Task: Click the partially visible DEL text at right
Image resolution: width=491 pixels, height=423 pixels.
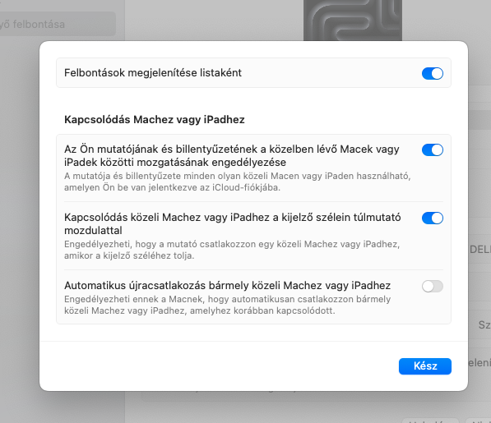Action: (x=480, y=250)
